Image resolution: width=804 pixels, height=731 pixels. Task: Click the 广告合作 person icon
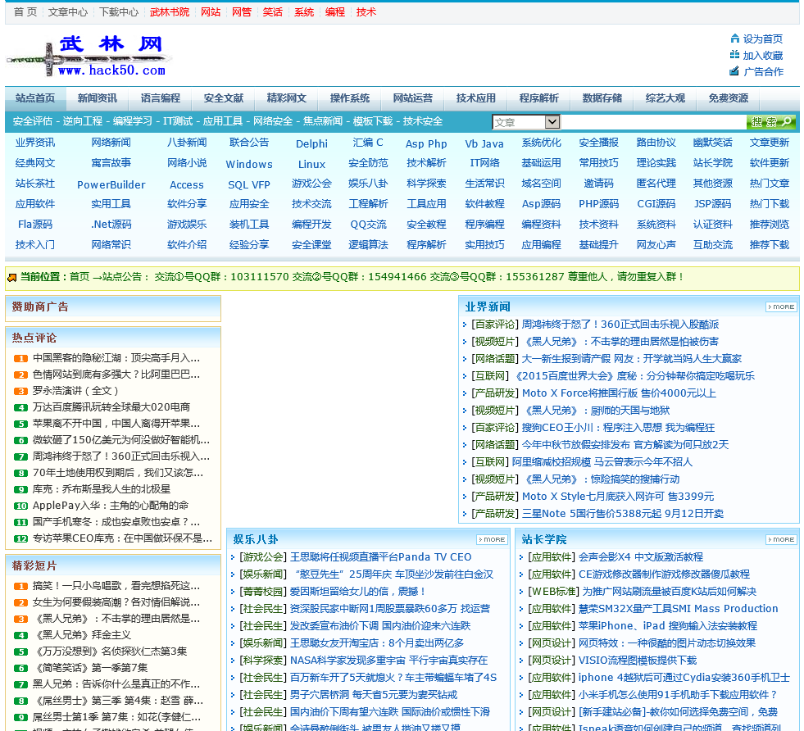(x=734, y=71)
